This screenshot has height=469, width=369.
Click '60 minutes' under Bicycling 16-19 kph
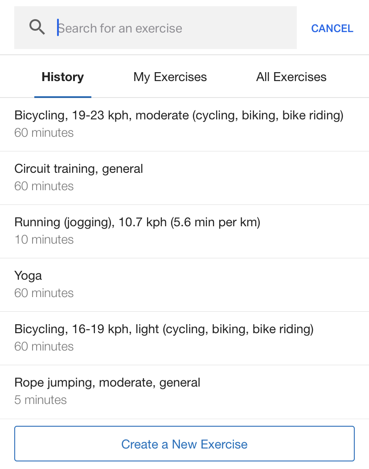(x=44, y=347)
